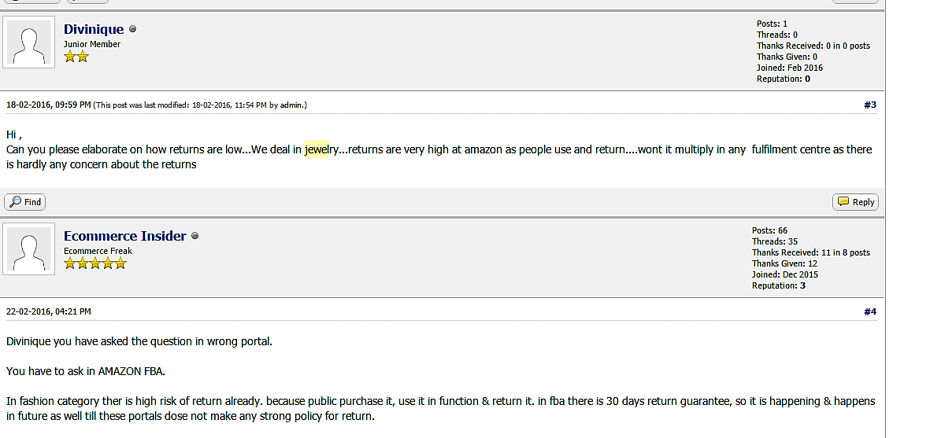
Task: Click the five-star Ecommerce Freak rating
Action: point(95,263)
